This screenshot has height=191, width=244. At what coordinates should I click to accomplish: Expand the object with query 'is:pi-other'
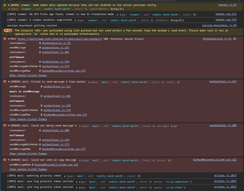point(77,188)
